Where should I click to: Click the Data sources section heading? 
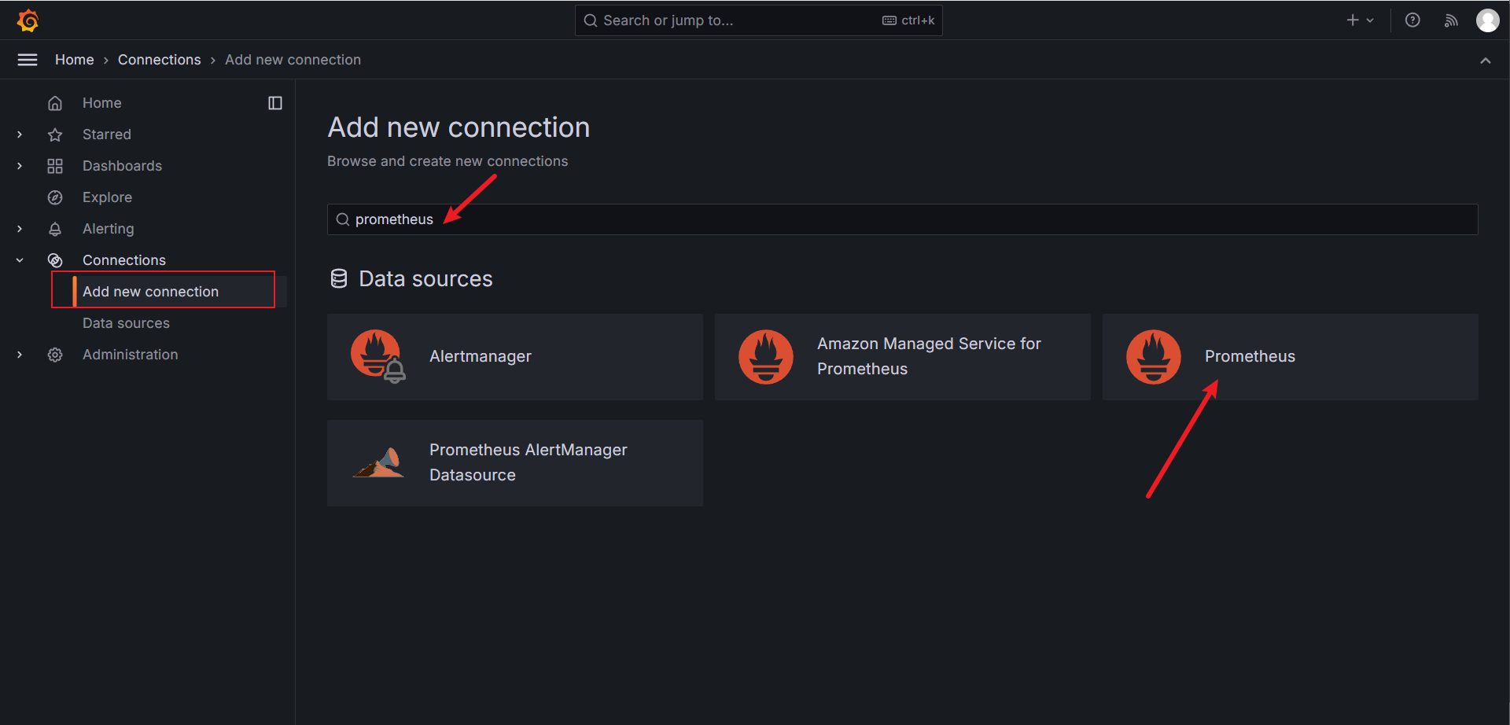[x=425, y=279]
